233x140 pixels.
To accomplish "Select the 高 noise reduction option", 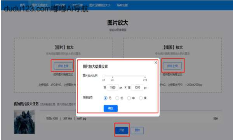I will pos(141,98).
